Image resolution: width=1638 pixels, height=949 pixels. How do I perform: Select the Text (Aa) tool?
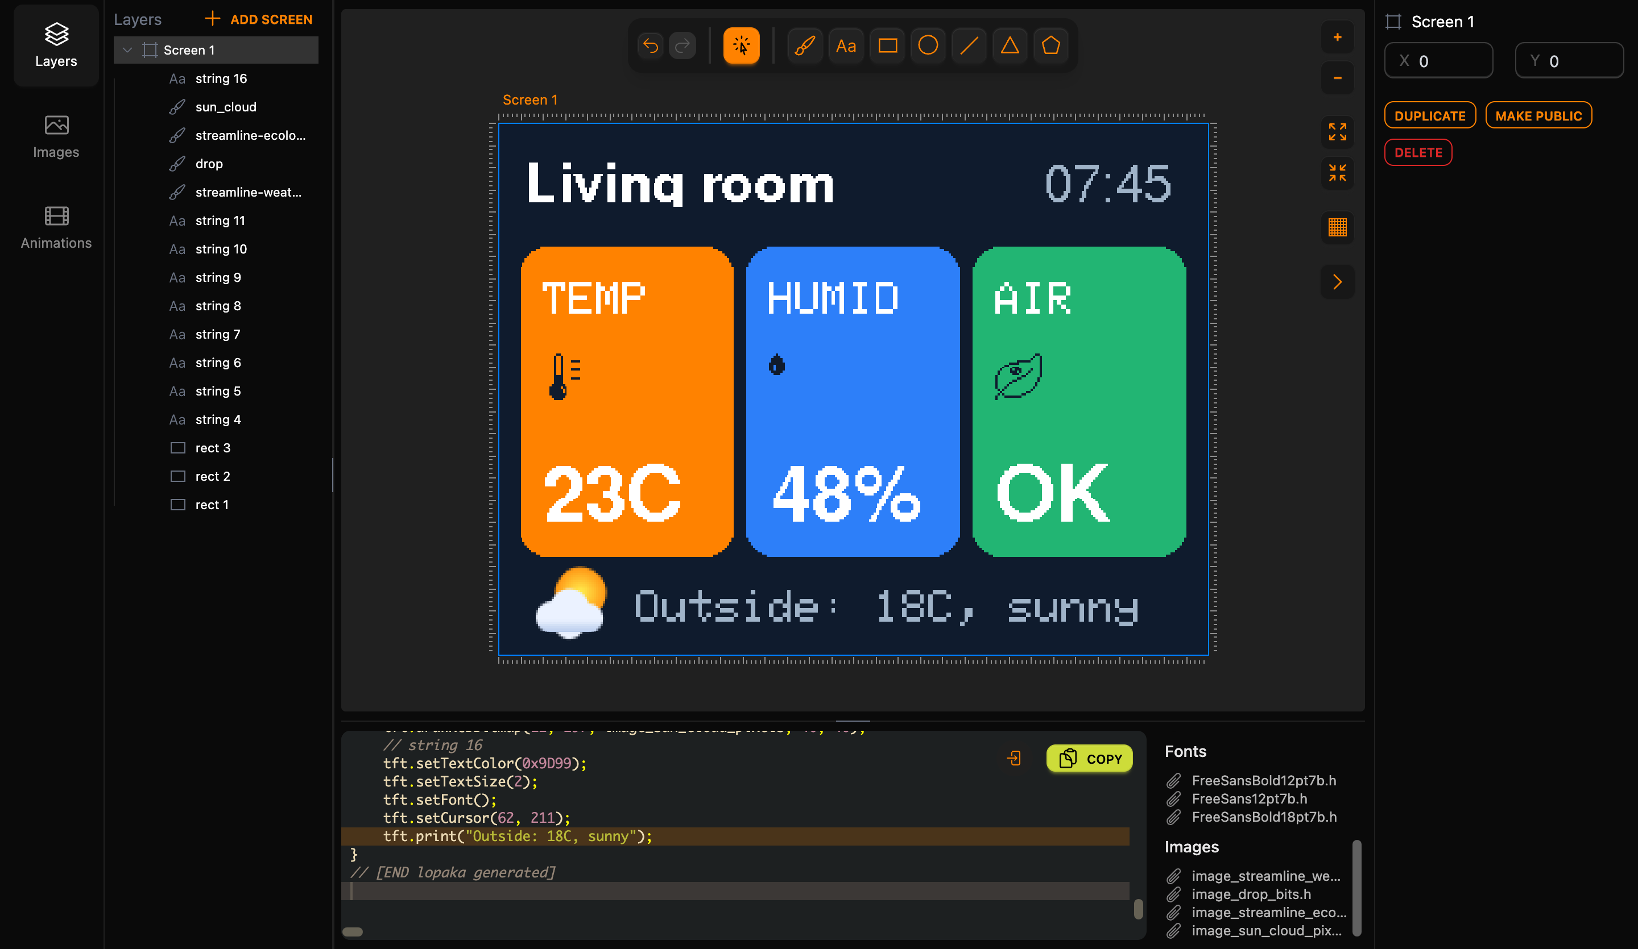[x=846, y=45]
